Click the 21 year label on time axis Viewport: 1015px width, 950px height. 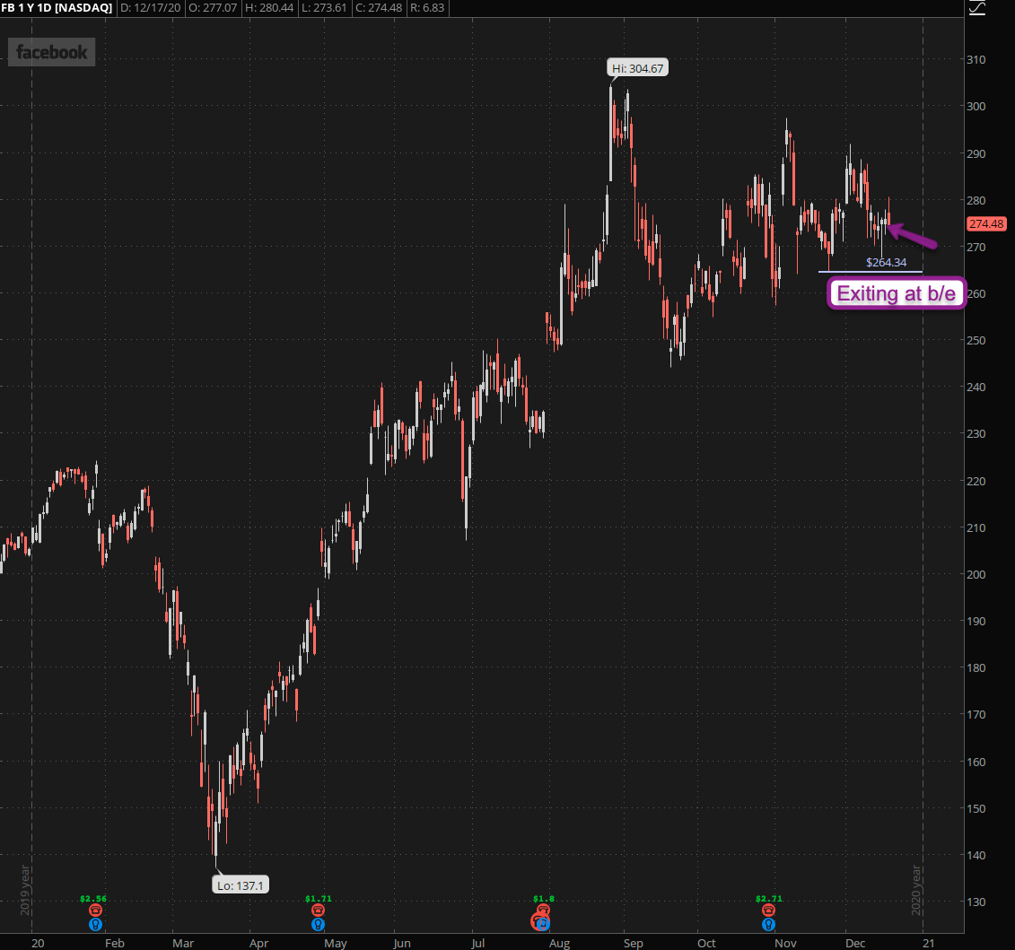929,943
